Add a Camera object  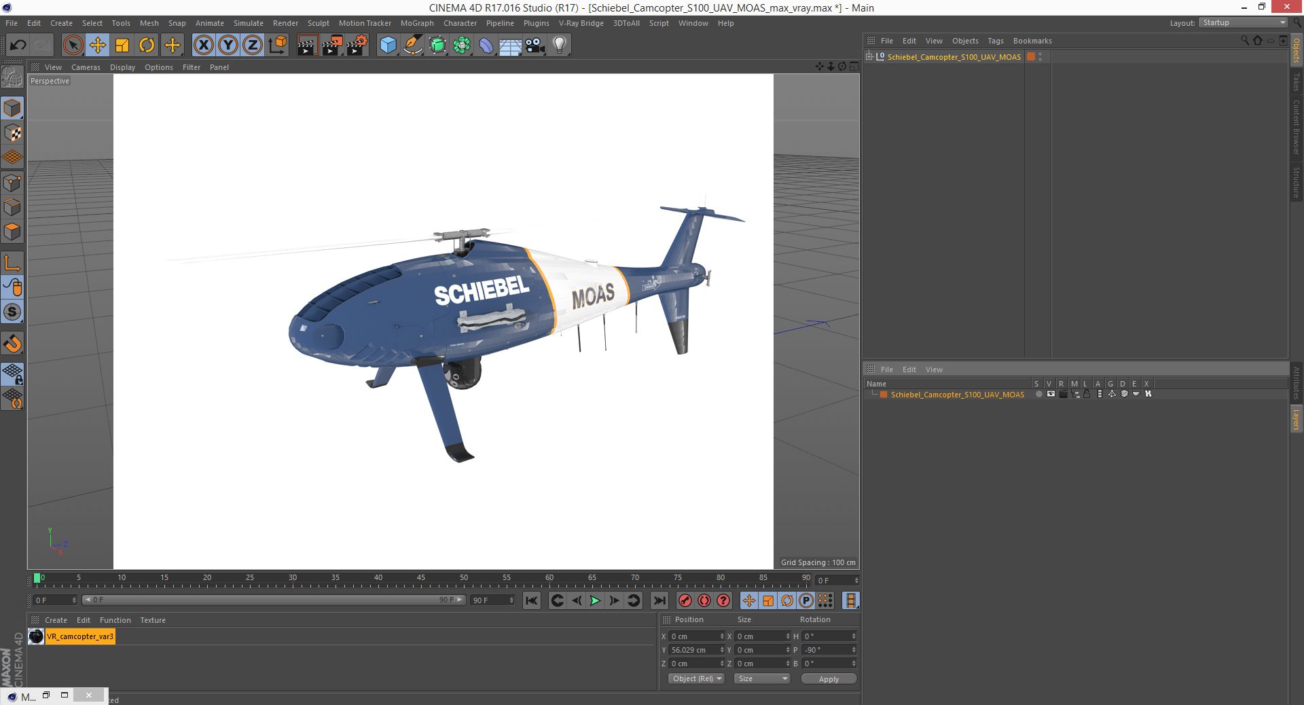tap(535, 46)
